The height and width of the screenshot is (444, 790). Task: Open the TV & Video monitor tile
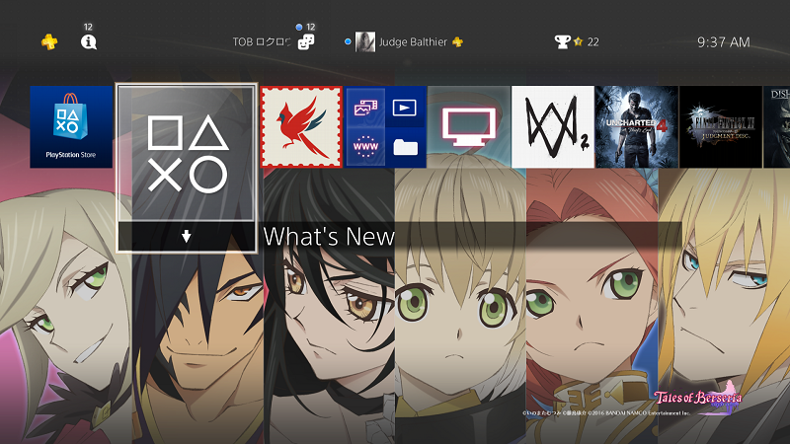point(468,127)
